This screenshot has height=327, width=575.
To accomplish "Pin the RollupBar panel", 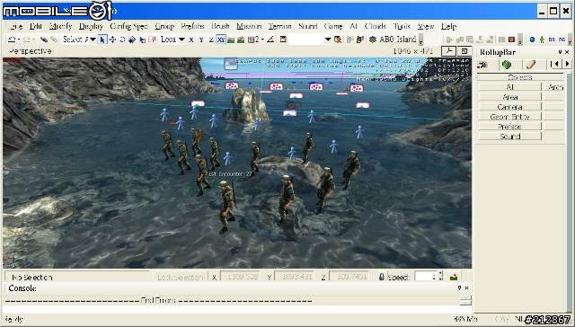I will pos(560,52).
